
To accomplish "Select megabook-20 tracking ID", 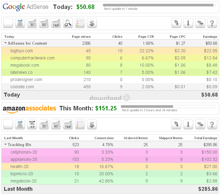I will 110,181.
